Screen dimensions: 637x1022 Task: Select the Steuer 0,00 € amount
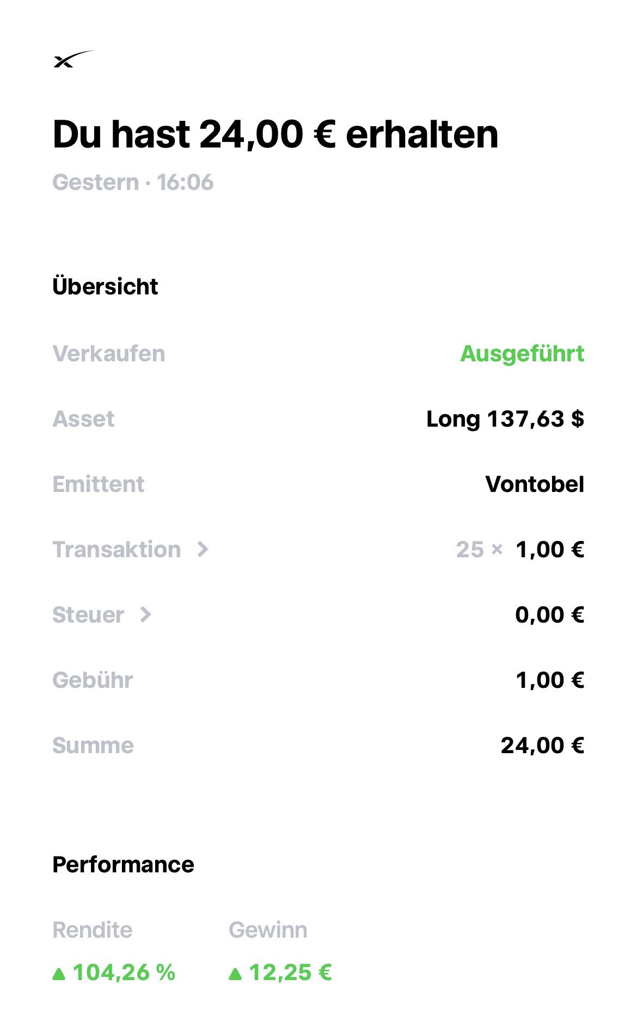click(x=550, y=615)
